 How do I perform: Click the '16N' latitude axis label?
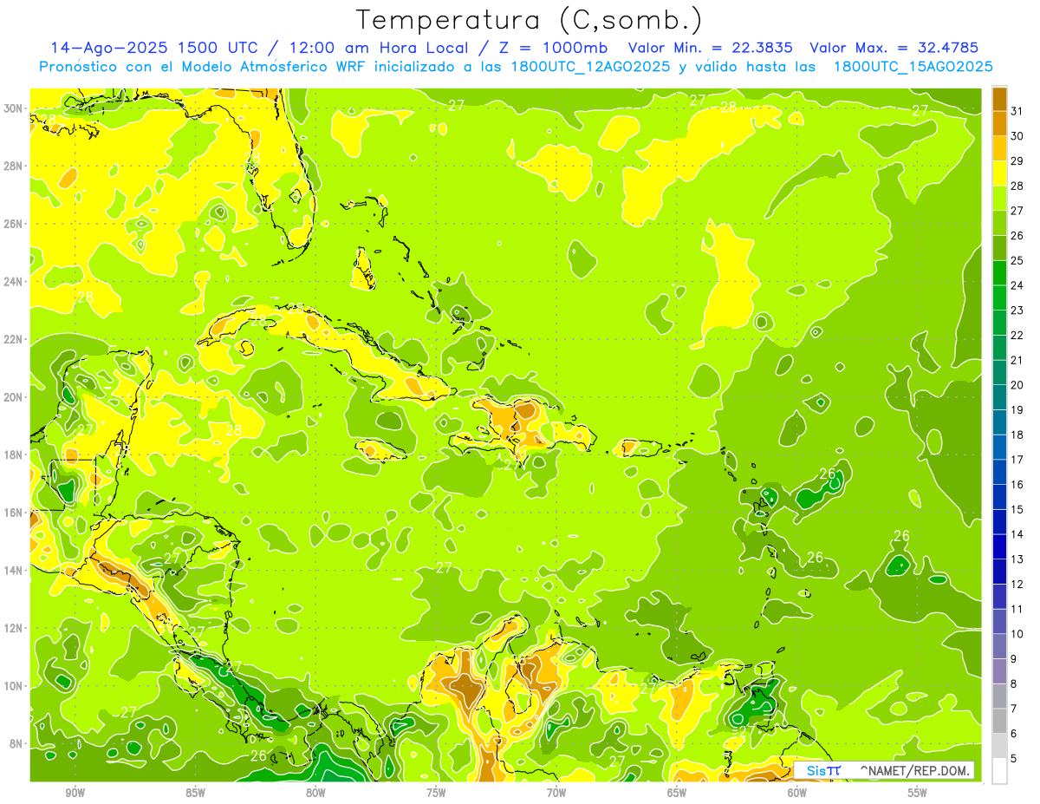pos(13,513)
